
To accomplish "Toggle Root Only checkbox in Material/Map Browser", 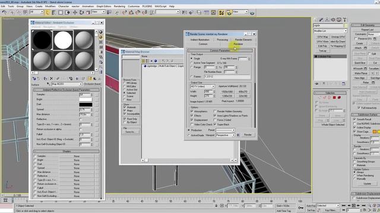I will coord(125,119).
